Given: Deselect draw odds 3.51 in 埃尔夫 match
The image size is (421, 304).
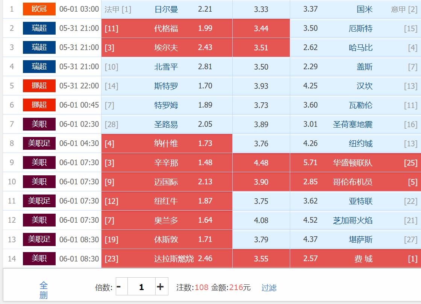Looking at the screenshot, I should point(261,47).
